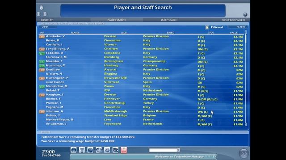Select player Defour, S

pos(53,116)
